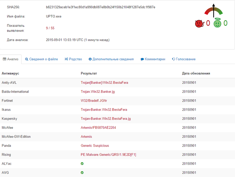
Task: Click the McAfee antivirus name
Action: tap(7, 128)
